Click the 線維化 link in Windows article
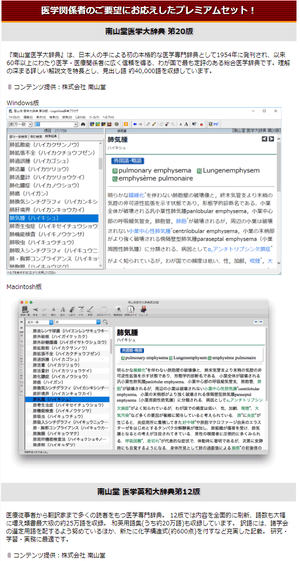The image size is (300, 561). coord(137,196)
